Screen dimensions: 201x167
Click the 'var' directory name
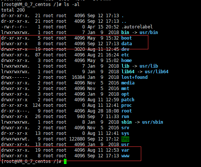(125, 150)
